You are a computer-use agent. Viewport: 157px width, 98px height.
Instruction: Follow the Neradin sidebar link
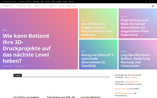point(127,82)
